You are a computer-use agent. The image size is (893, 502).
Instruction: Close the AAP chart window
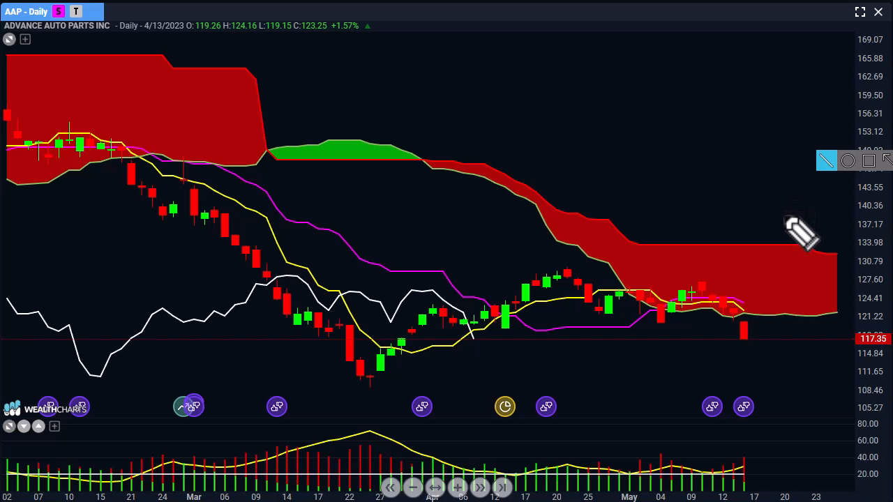pyautogui.click(x=879, y=12)
